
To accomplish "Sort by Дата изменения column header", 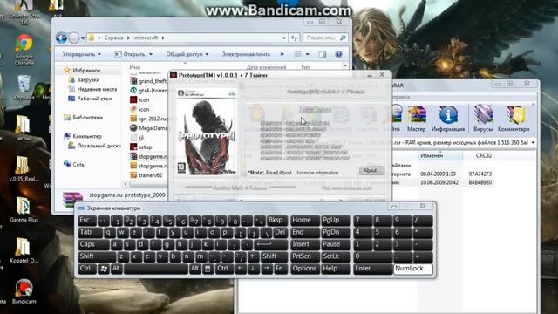I will (266, 67).
